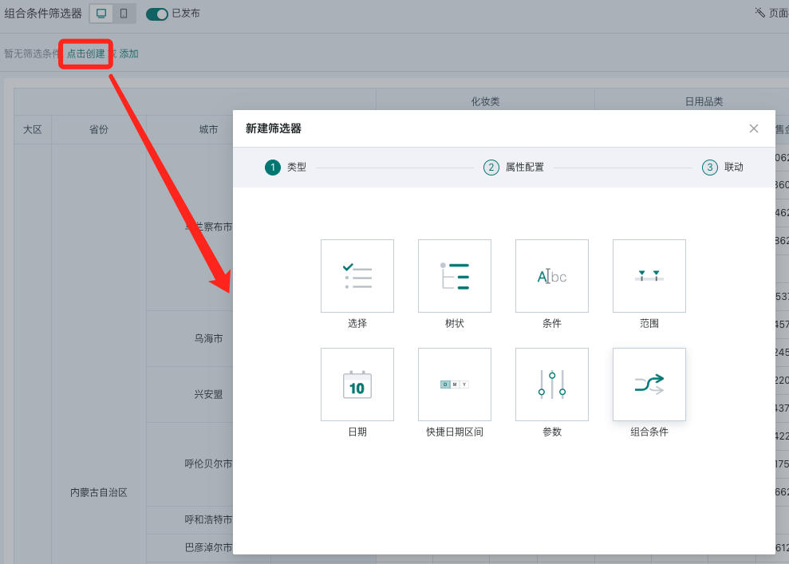The image size is (789, 564).
Task: Pick the 参数 parameter filter icon
Action: click(x=551, y=385)
